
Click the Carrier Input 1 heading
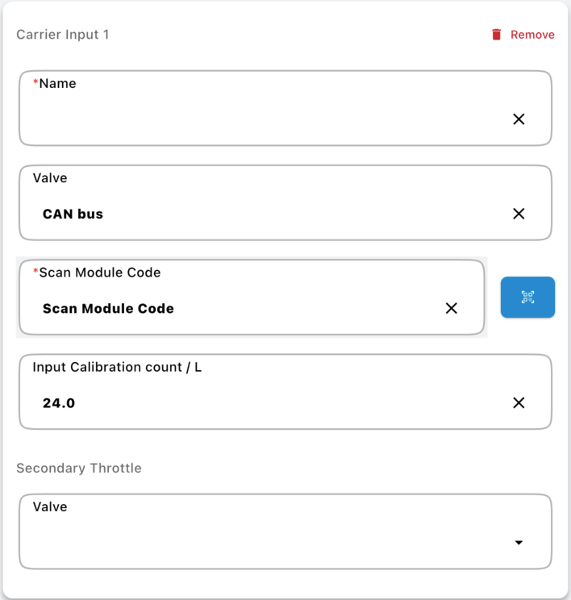62,35
